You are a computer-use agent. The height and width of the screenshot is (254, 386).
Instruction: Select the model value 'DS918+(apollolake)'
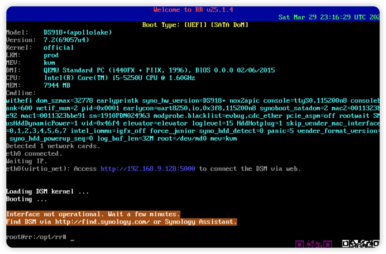[x=78, y=32]
